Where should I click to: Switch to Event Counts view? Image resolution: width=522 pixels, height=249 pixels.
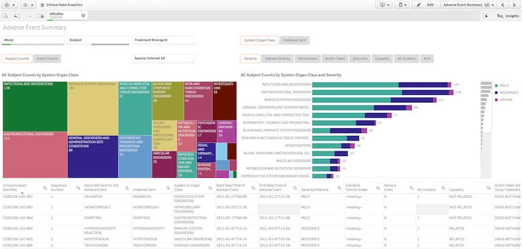pyautogui.click(x=47, y=59)
